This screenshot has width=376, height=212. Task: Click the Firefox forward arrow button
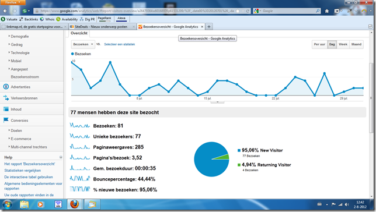coord(15,11)
